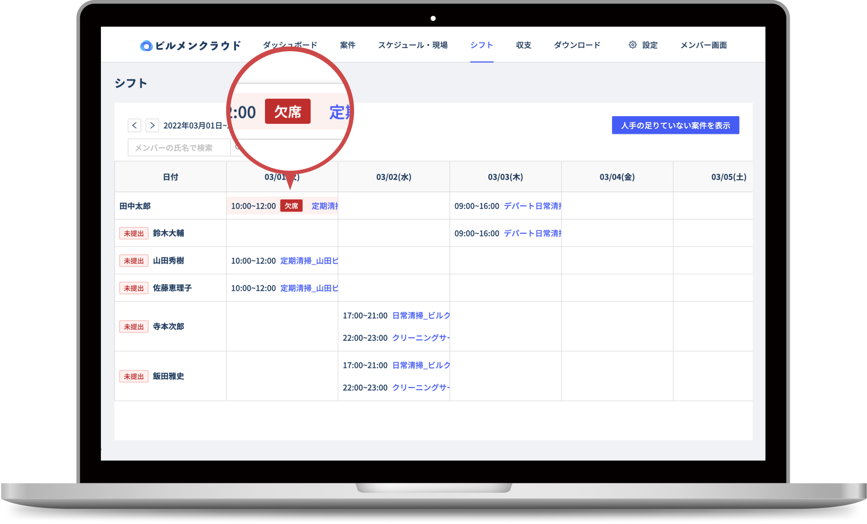Select the シフト tab

482,45
